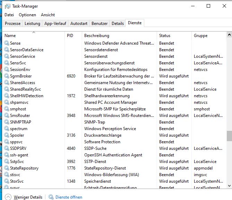Click the gear icon beside ssh-agent
Image resolution: width=232 pixels, height=200 pixels.
pyautogui.click(x=7, y=155)
